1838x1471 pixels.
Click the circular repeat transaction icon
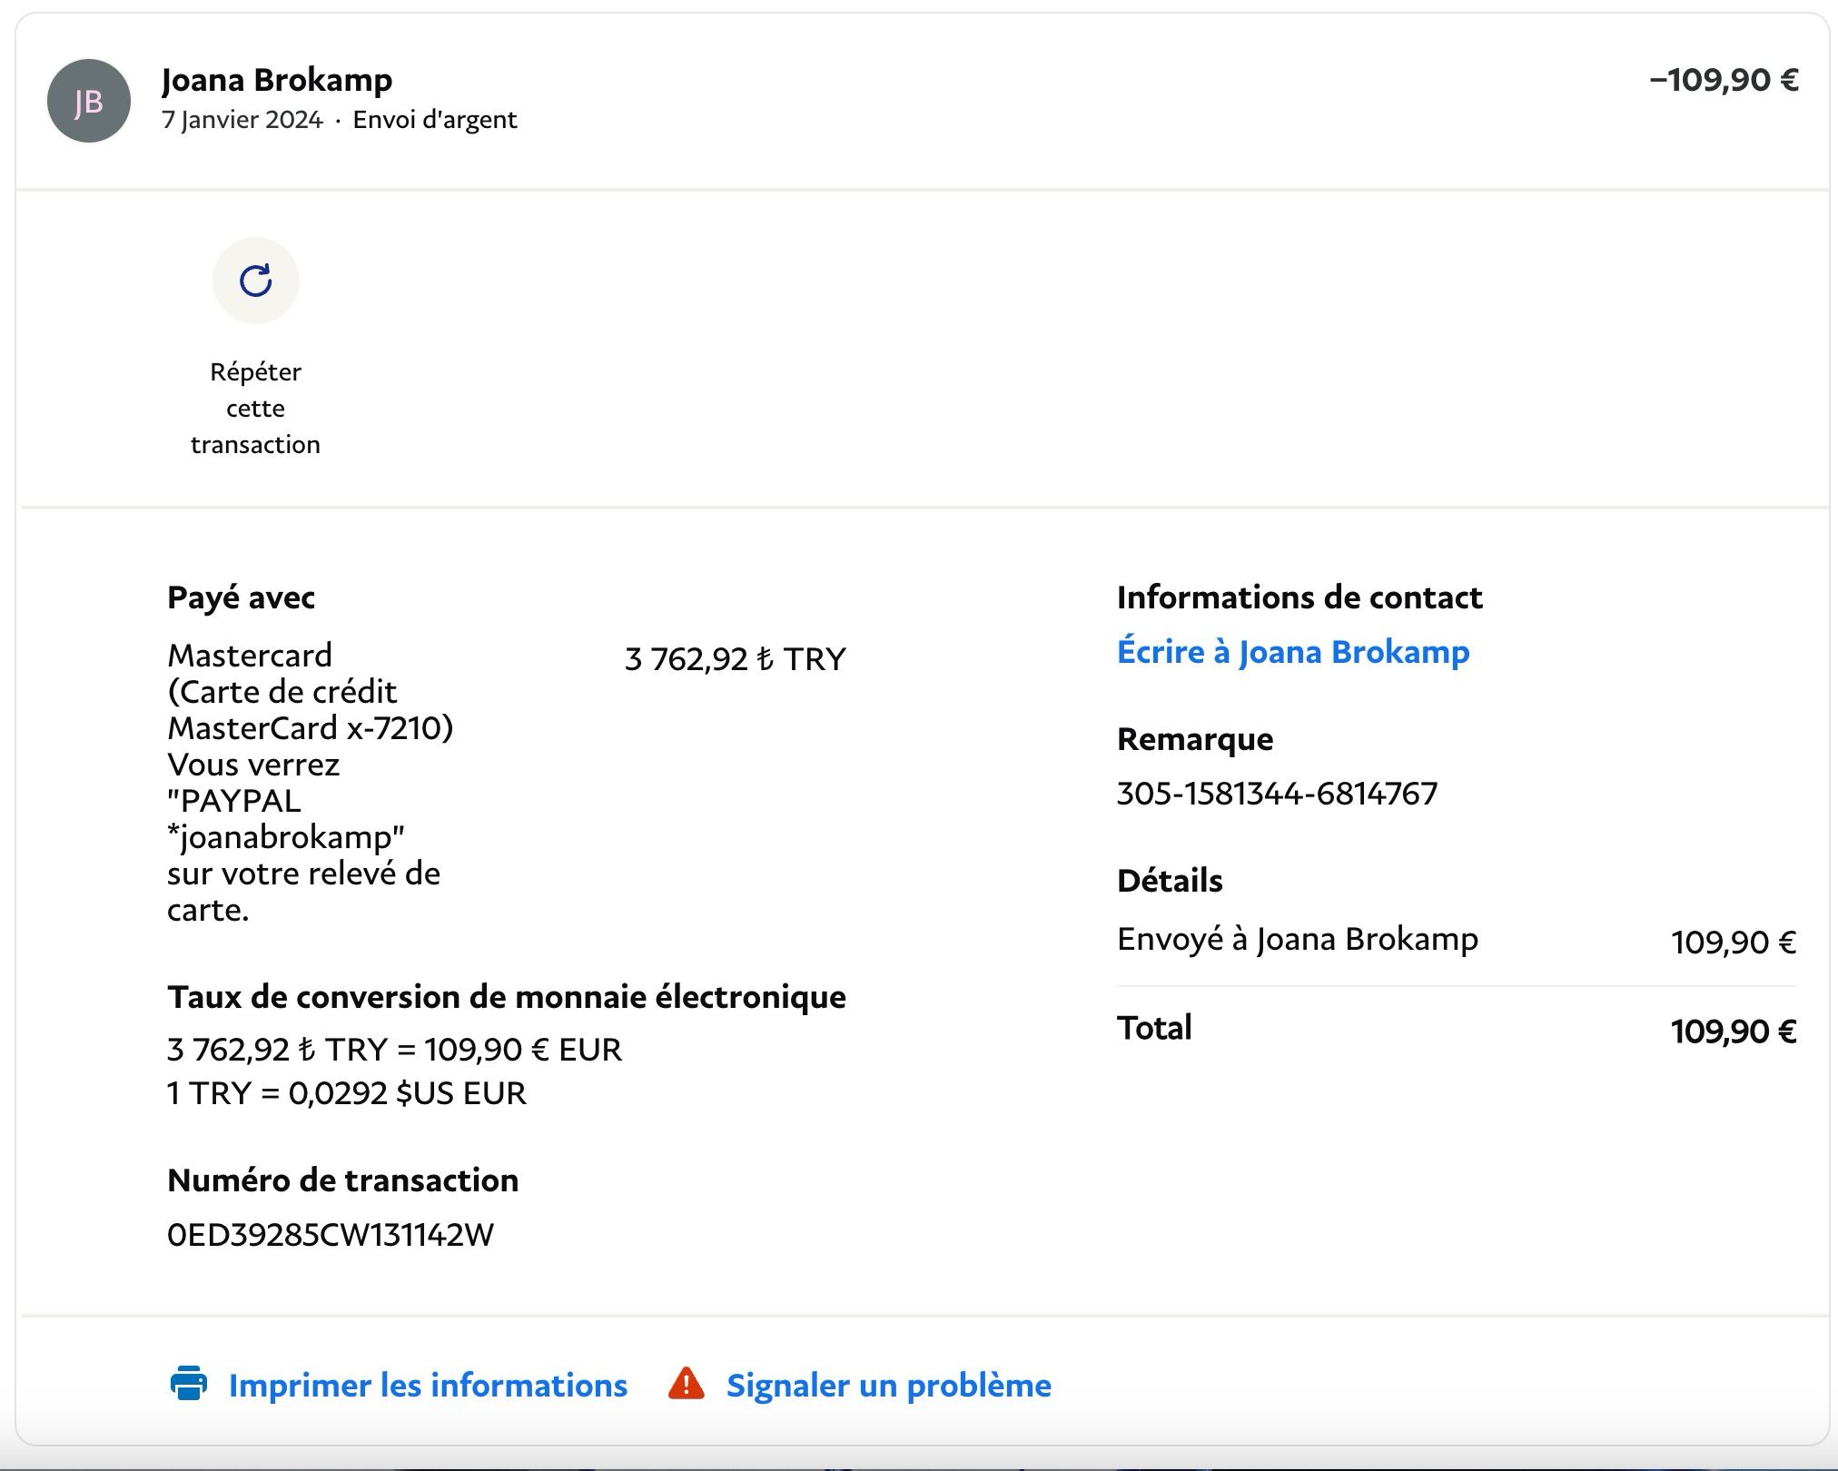(255, 281)
